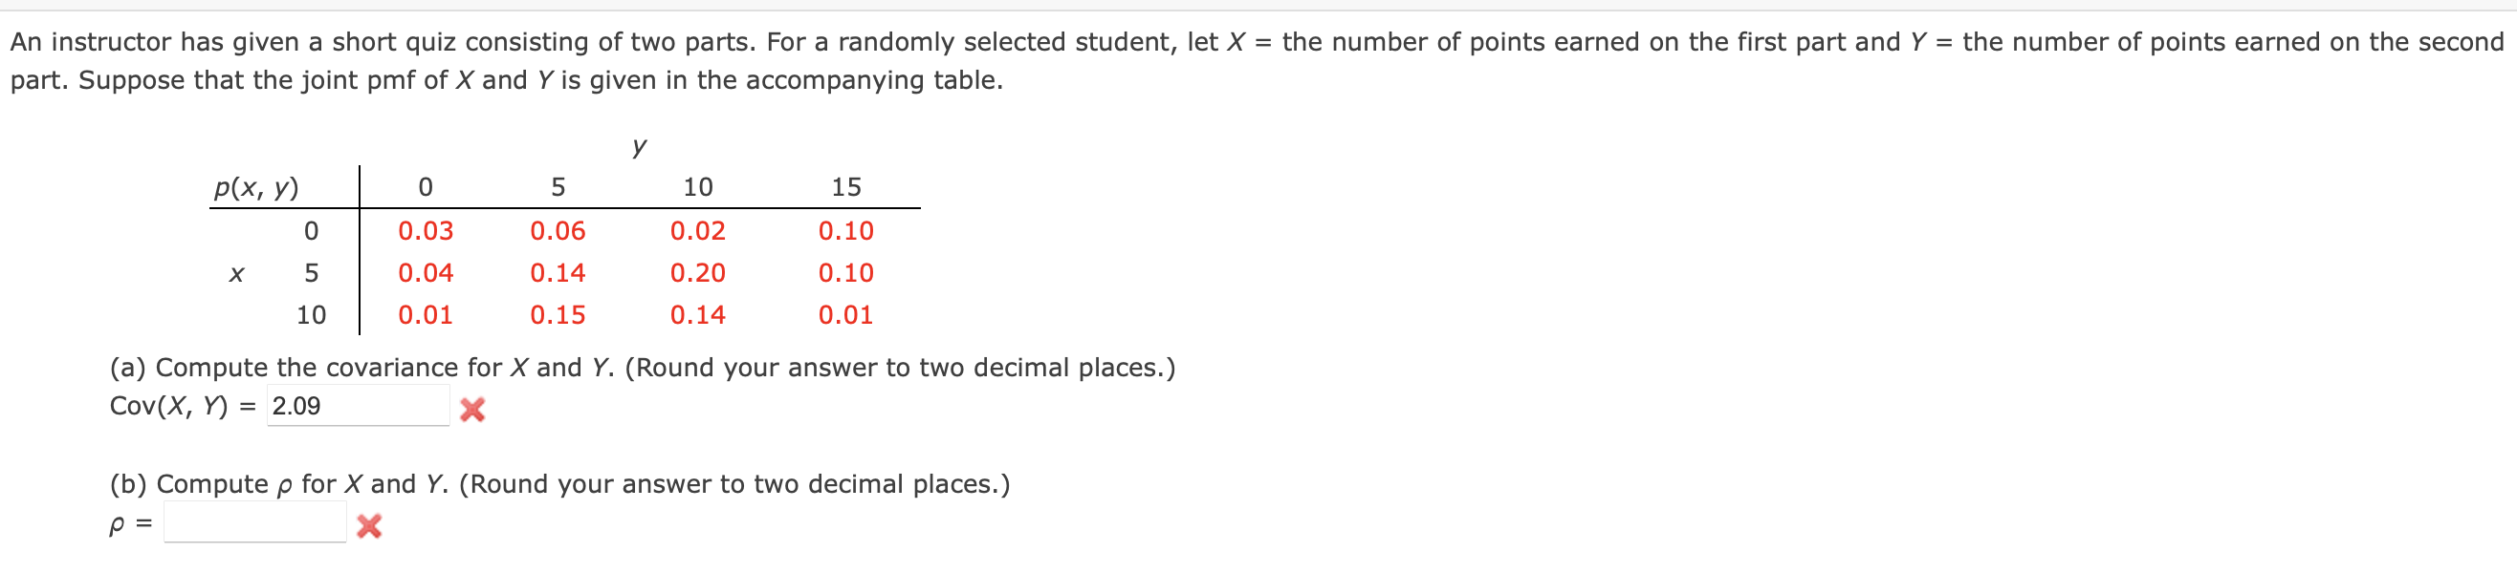Select the red pmf value 0.14 for x=5
Image resolution: width=2517 pixels, height=573 pixels.
[x=558, y=273]
